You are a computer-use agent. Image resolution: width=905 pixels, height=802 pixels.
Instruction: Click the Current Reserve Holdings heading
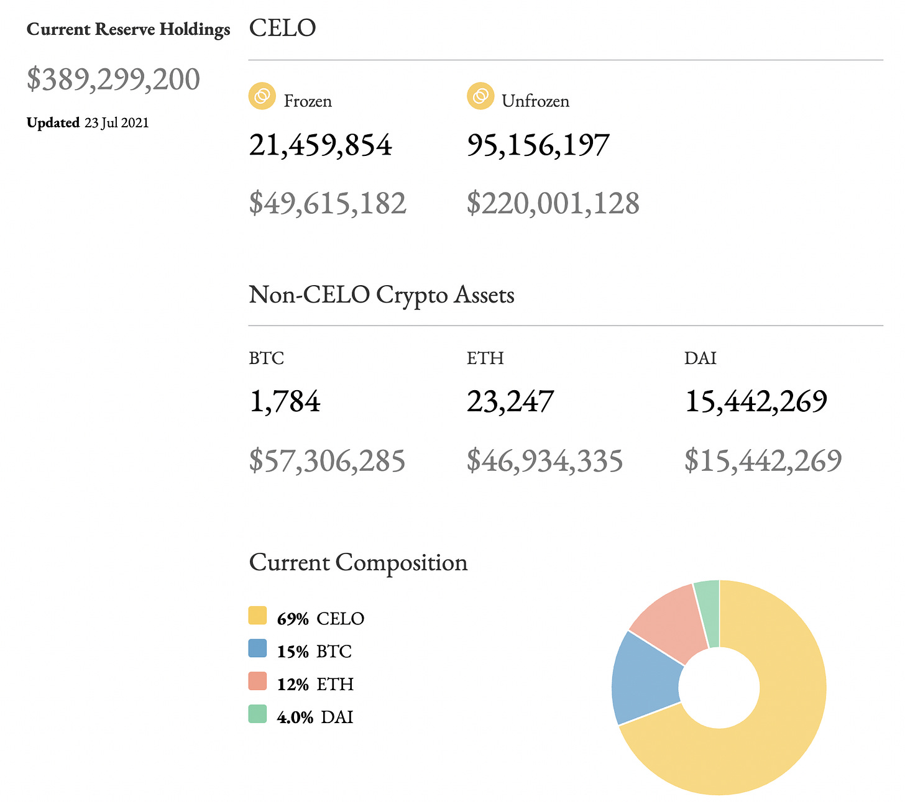coord(129,29)
